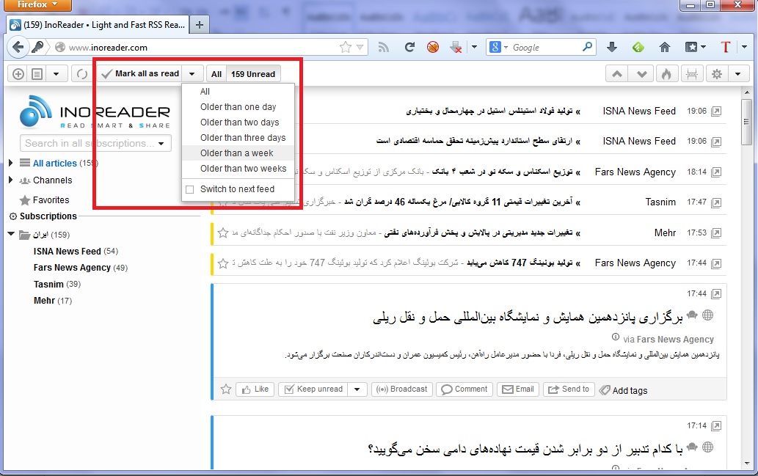Open the Firefox menu button
758x476 pixels.
tap(37, 5)
